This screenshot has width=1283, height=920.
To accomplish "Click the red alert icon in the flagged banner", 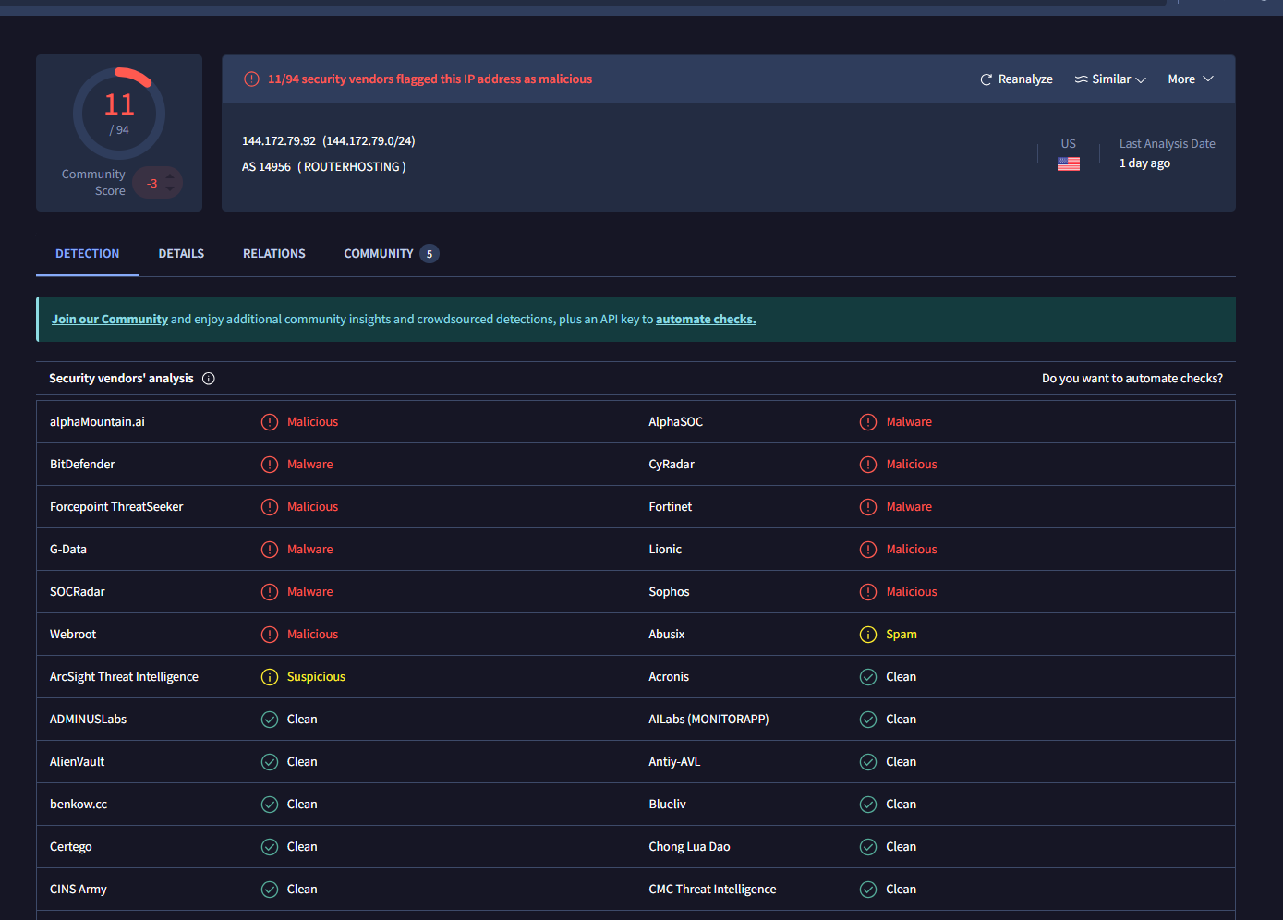I will (x=251, y=79).
